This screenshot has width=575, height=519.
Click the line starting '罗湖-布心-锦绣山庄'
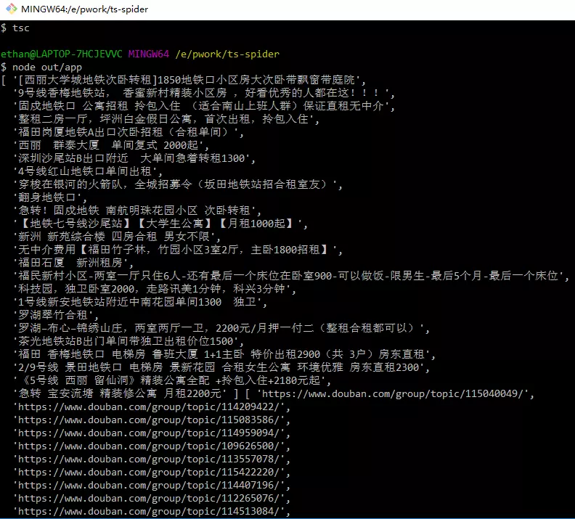(221, 328)
